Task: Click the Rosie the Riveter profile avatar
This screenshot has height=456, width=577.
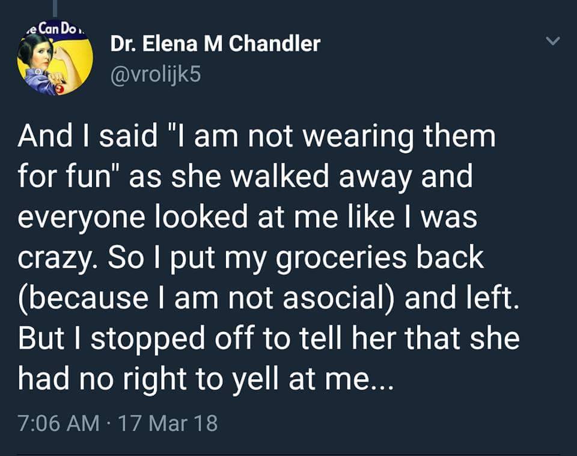Action: 55,64
